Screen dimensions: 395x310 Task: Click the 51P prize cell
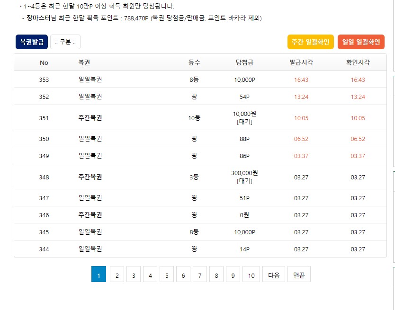tap(244, 198)
